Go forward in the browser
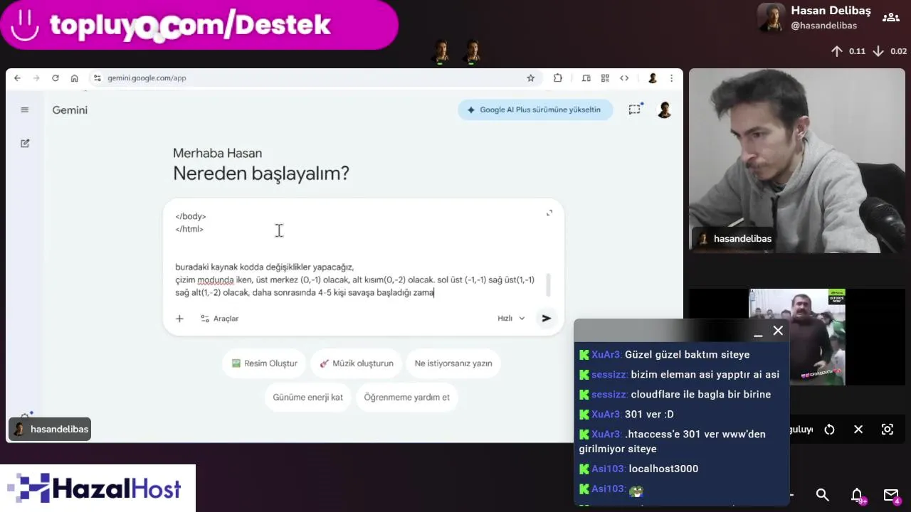The width and height of the screenshot is (911, 512). [36, 78]
